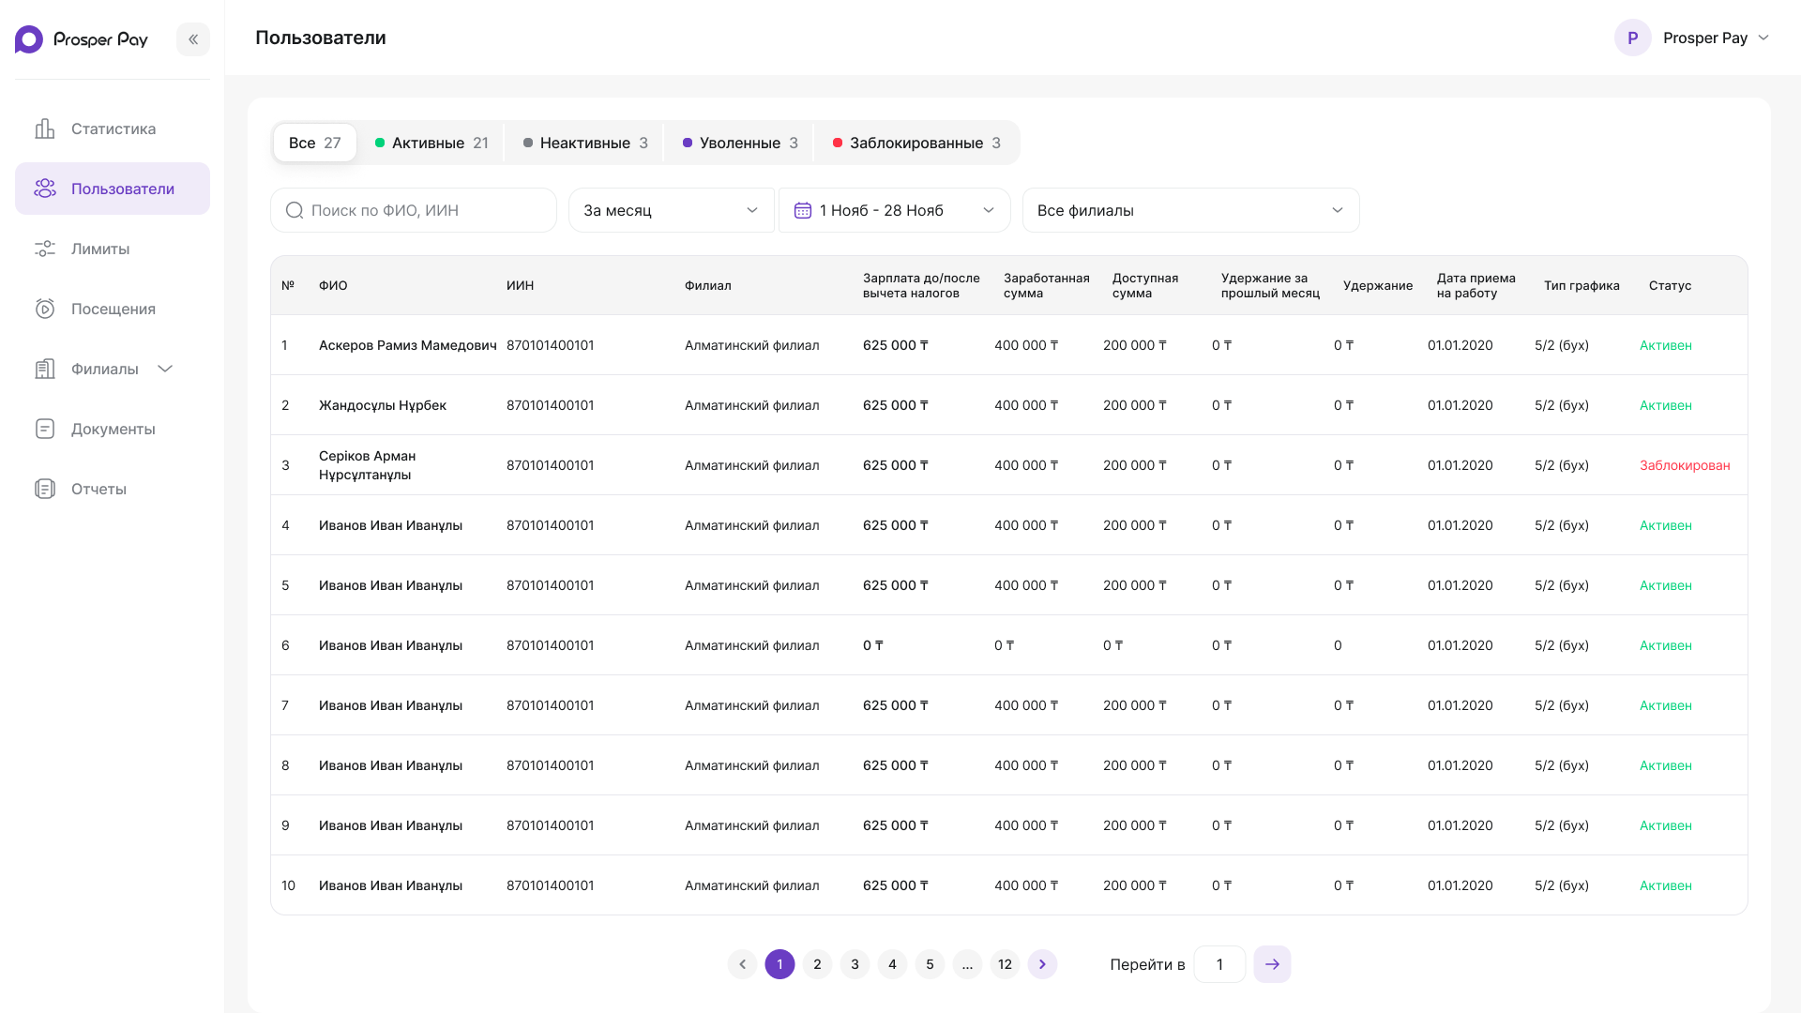This screenshot has height=1013, width=1801.
Task: Click the Prosper Pay logo
Action: pyautogui.click(x=82, y=39)
